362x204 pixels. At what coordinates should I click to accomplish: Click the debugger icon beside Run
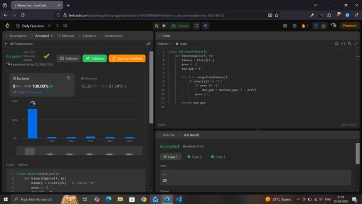157,26
